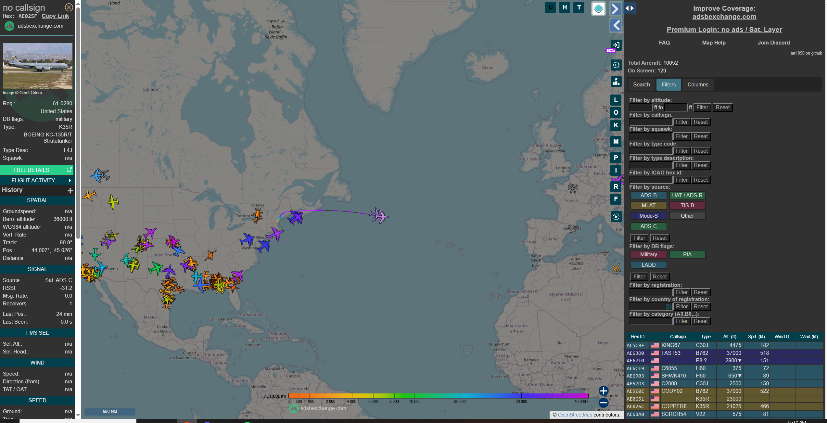Click the altitude color legend bar
Viewport: 827px width, 423px height.
coord(438,396)
